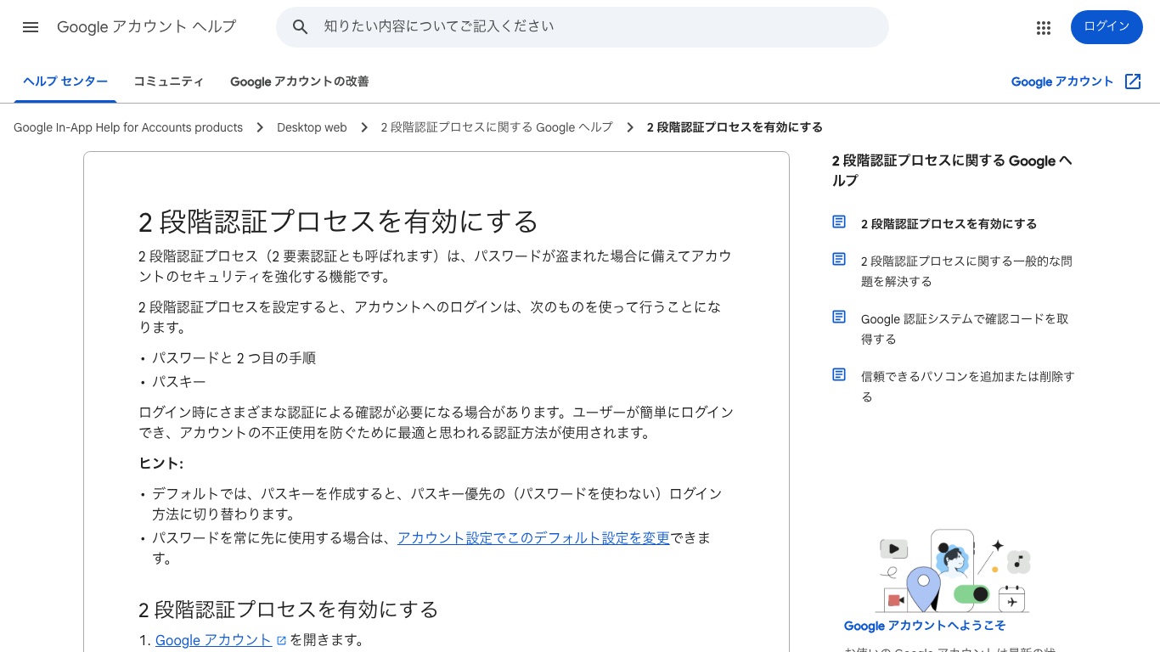1160x652 pixels.
Task: Open 2 段階認証プロセスに関する Google ヘルプ breadcrumb
Action: (x=496, y=127)
